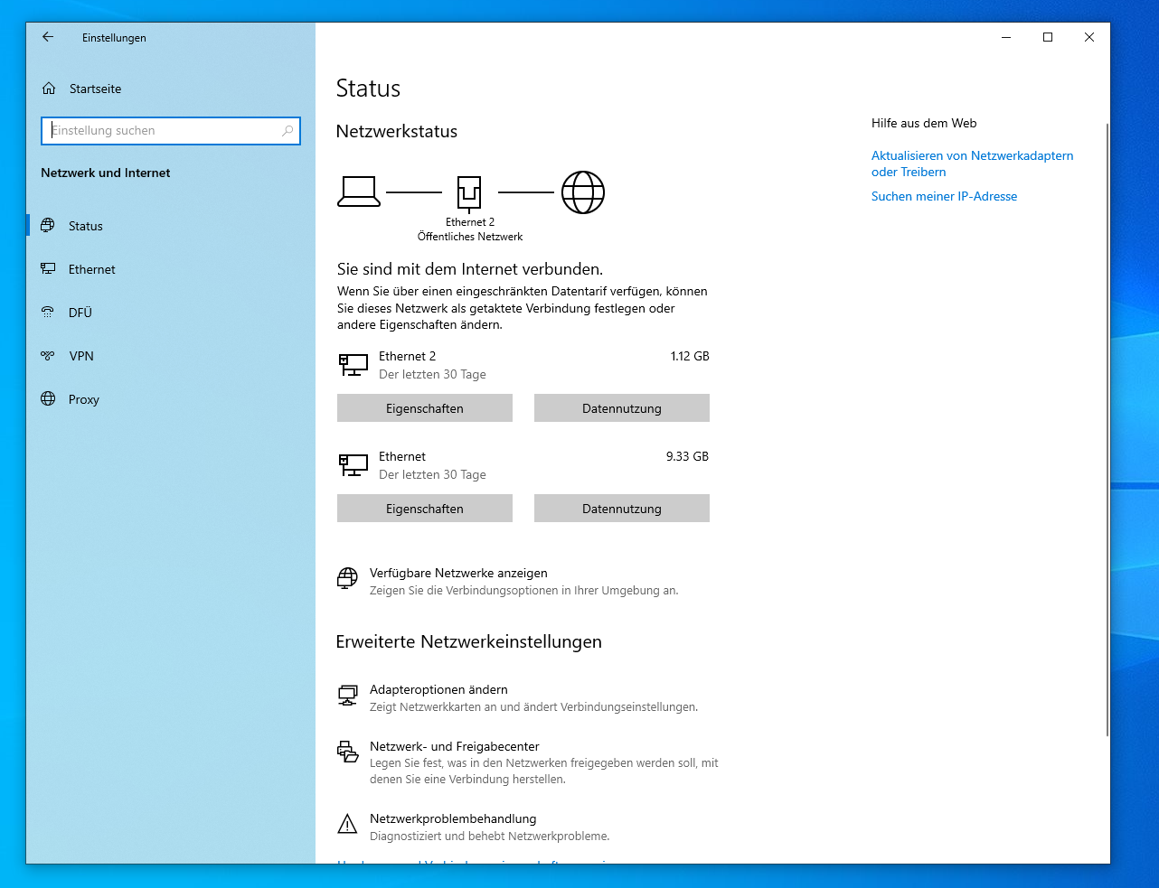
Task: Click the 1.12 GB usage value
Action: (x=690, y=356)
